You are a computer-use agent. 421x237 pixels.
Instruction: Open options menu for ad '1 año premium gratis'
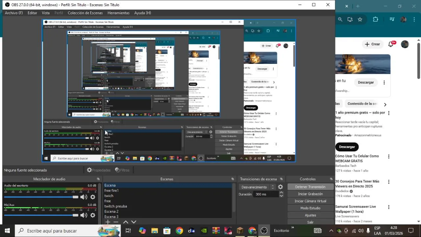389,113
